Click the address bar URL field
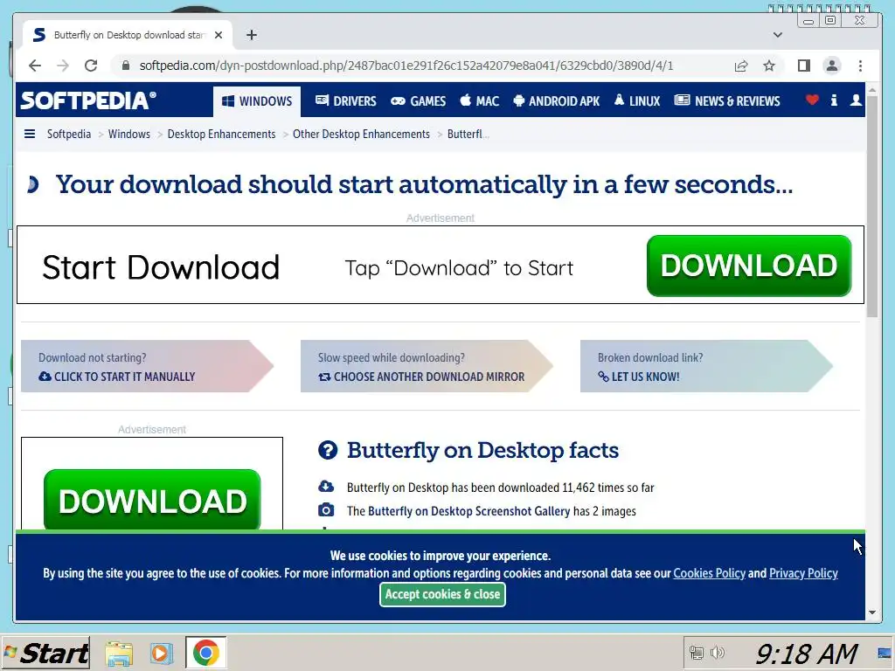This screenshot has height=671, width=895. [406, 66]
